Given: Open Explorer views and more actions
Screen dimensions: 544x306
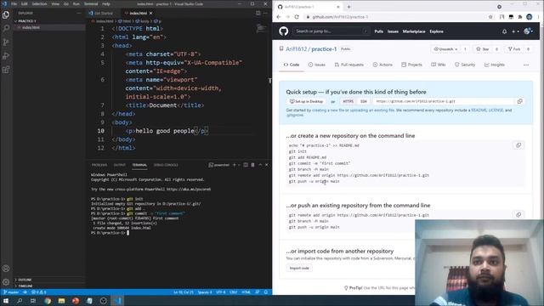Looking at the screenshot, I should pyautogui.click(x=79, y=14).
